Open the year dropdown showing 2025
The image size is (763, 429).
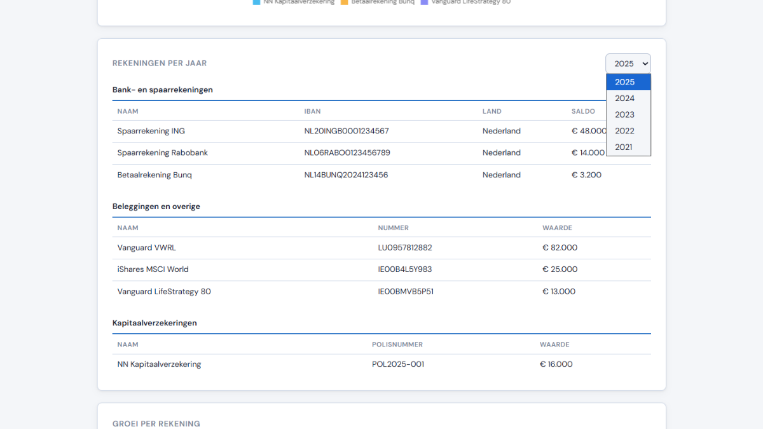pos(628,64)
